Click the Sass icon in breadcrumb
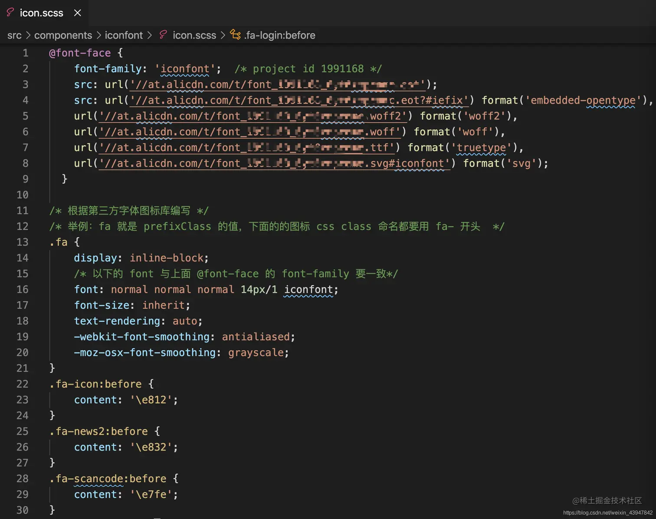 coord(163,35)
